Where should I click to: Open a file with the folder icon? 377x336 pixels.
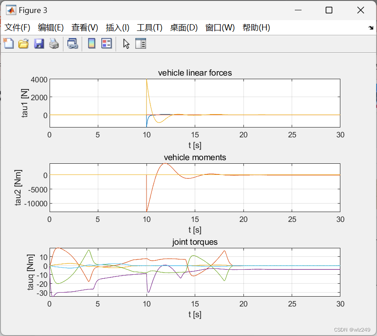[24, 43]
